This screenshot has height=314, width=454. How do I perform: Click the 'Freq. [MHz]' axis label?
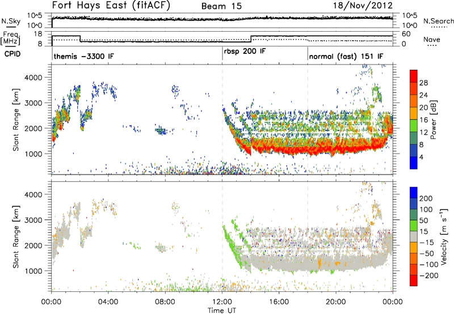[10, 39]
